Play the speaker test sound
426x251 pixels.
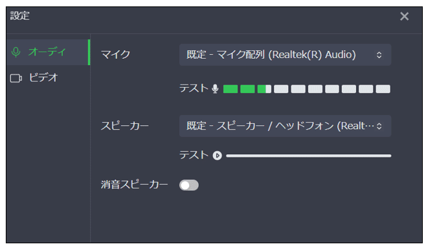(218, 156)
